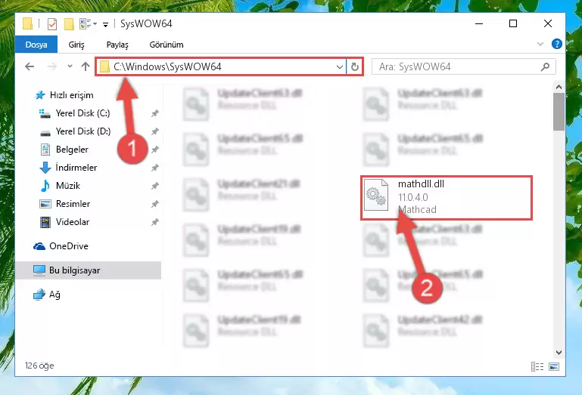Expand the address bar history dropdown

[x=339, y=66]
